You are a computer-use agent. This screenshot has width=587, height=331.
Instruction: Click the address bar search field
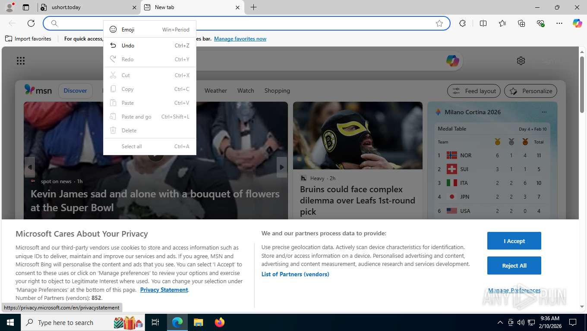point(246,23)
